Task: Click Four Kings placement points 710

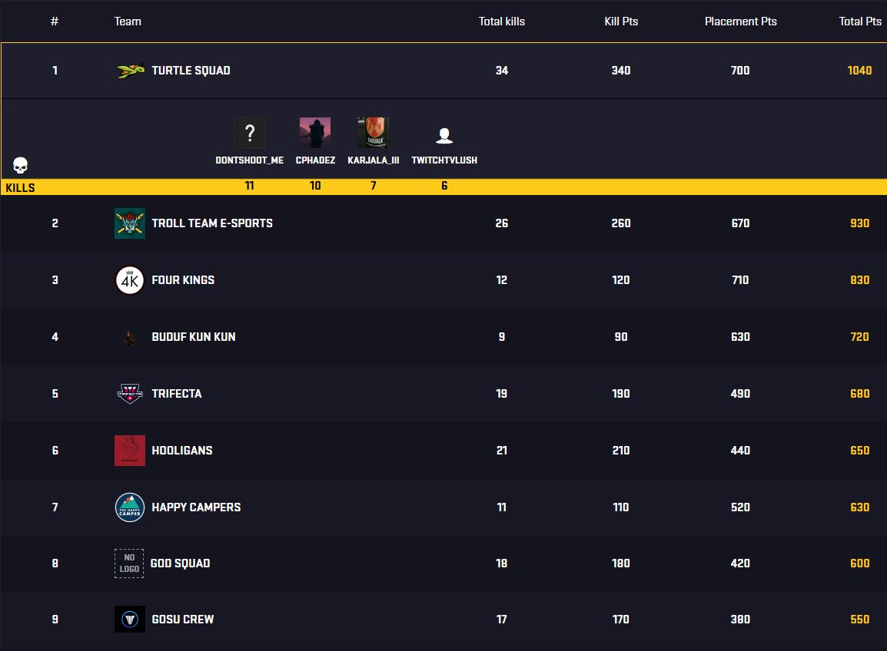Action: point(740,280)
